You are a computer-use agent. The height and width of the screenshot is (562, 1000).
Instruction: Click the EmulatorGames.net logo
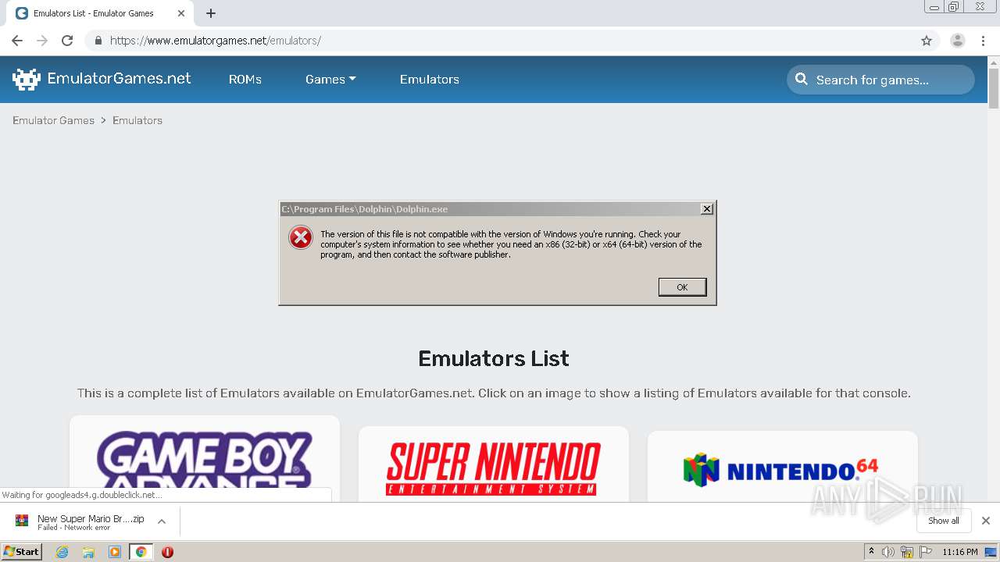27,79
